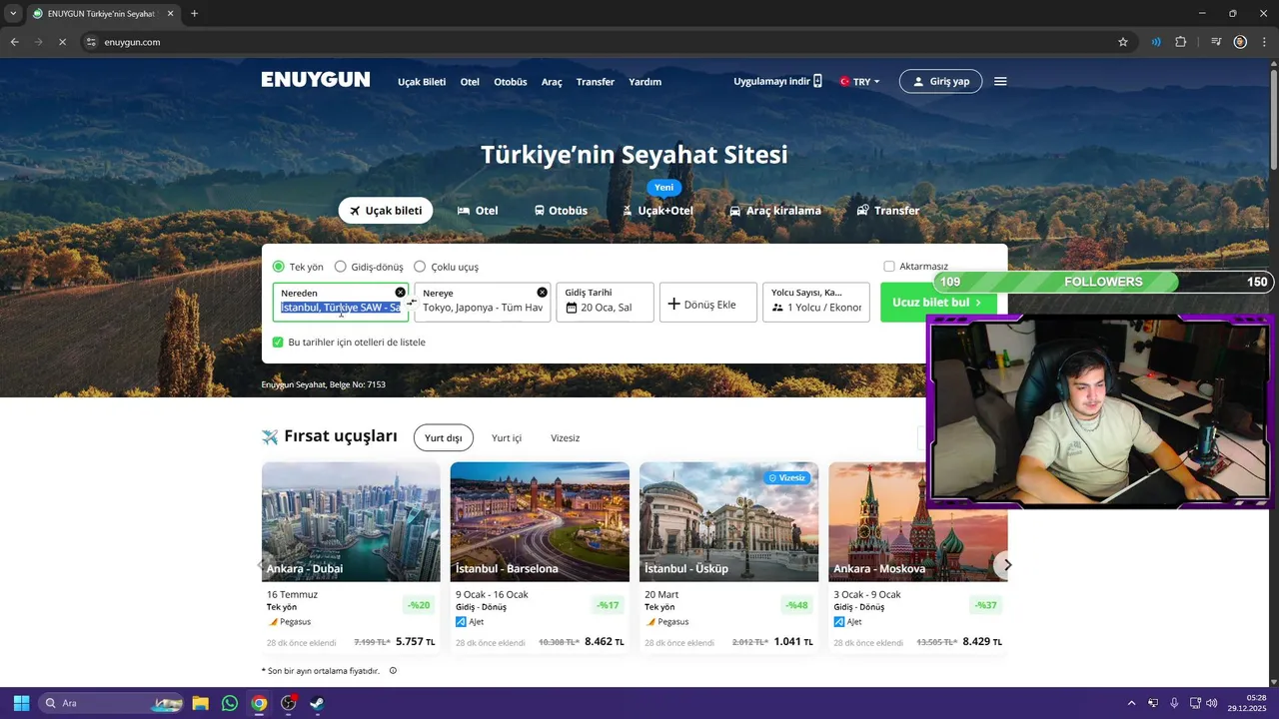Open File Explorer from taskbar
This screenshot has width=1279, height=719.
200,703
